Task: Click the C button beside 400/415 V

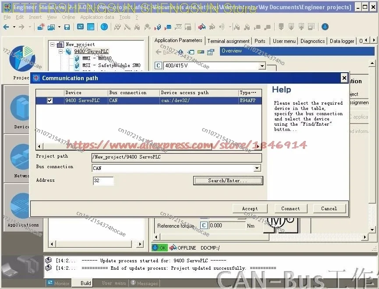Action: tap(158, 66)
